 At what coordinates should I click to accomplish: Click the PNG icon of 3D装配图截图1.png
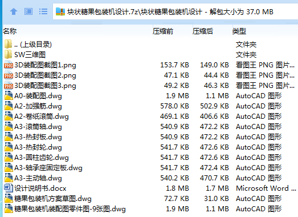(x=9, y=65)
